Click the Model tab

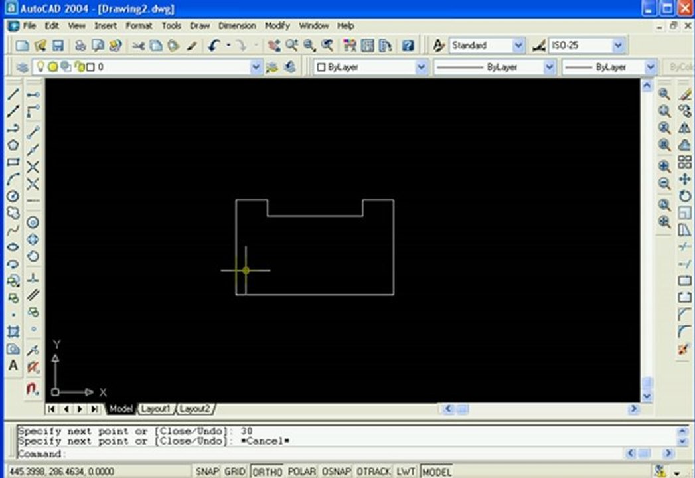coord(121,409)
